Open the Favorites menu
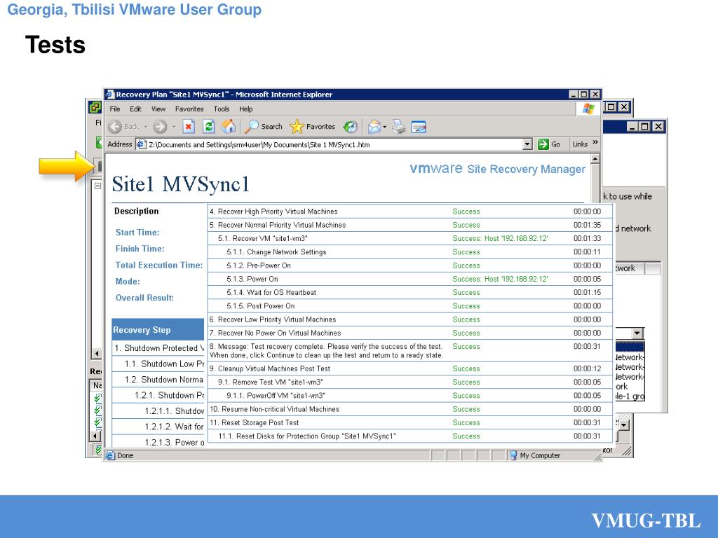 [189, 109]
